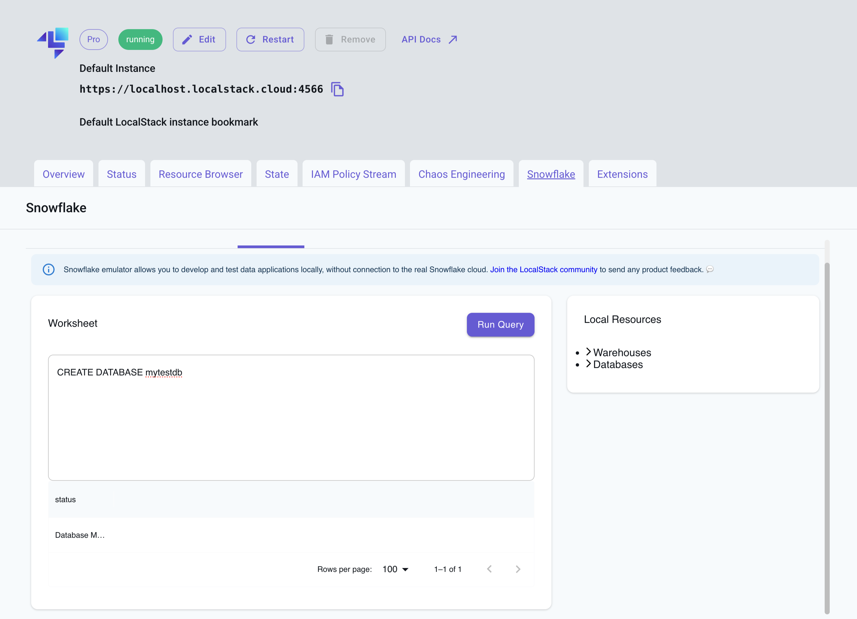Image resolution: width=857 pixels, height=619 pixels.
Task: Open Join the LocalStack community link
Action: click(543, 269)
